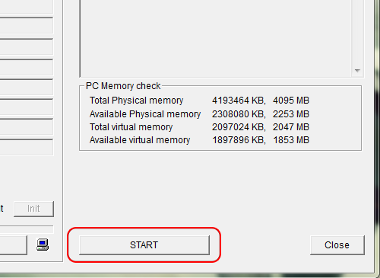Click the left-panel field directly above Init
Image resolution: width=380 pixels, height=278 pixels.
[27, 147]
